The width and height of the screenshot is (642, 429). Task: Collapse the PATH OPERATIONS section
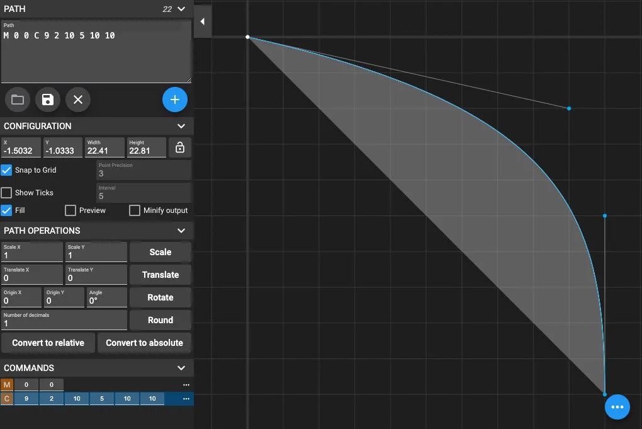pos(183,230)
